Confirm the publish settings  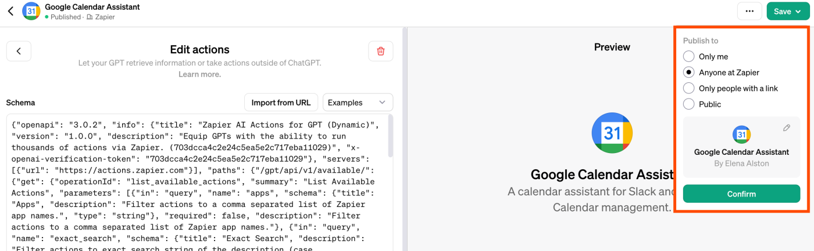coord(741,194)
